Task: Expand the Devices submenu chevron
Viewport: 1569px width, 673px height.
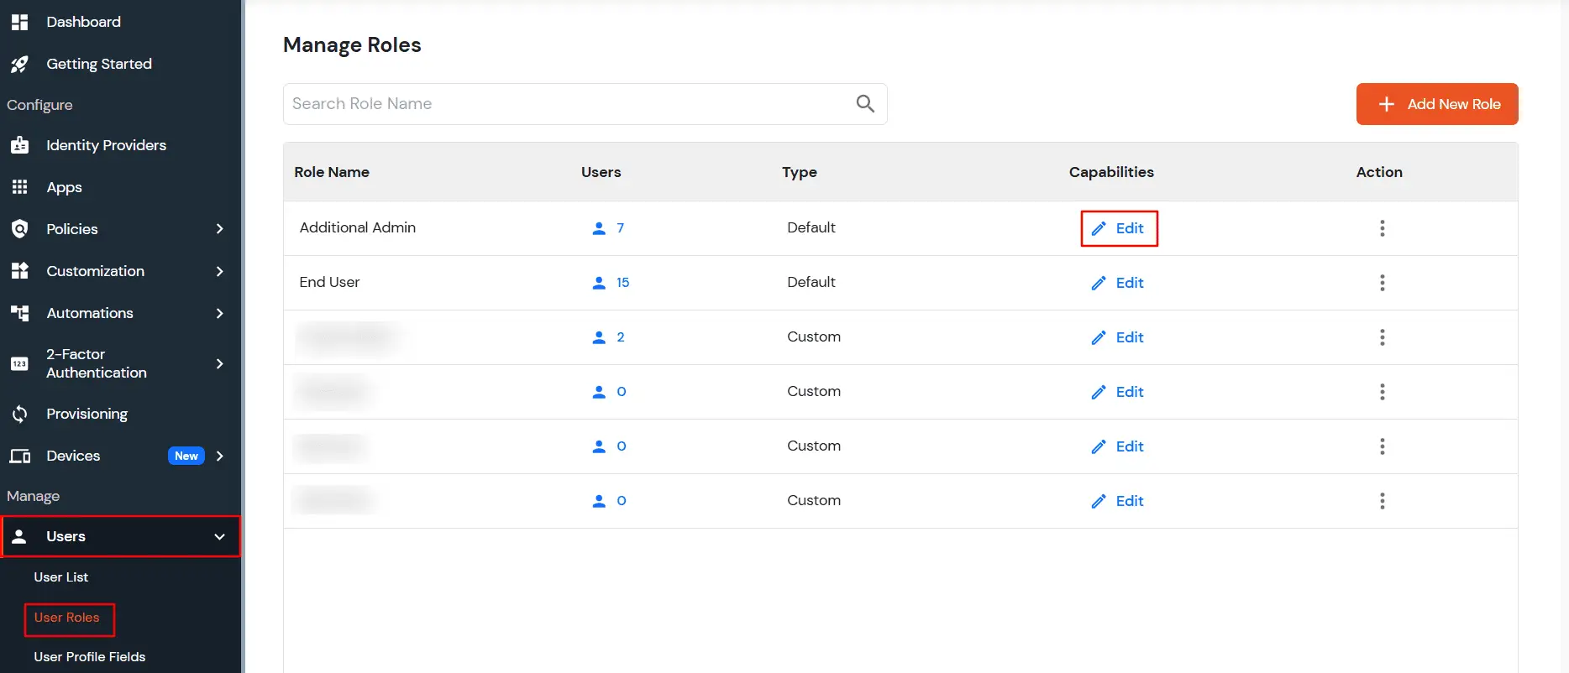Action: 220,456
